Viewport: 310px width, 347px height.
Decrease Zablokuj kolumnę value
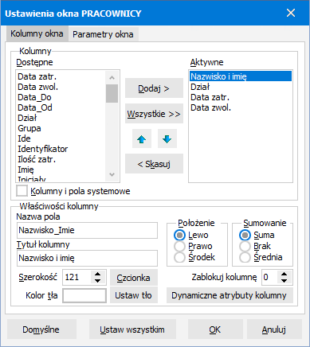click(284, 281)
